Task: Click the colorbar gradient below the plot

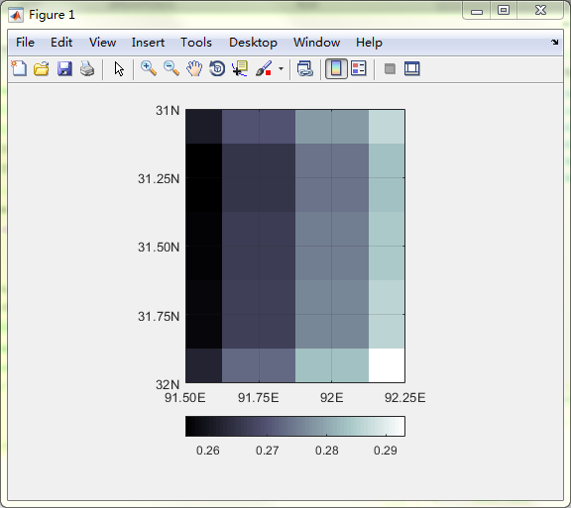Action: 295,426
